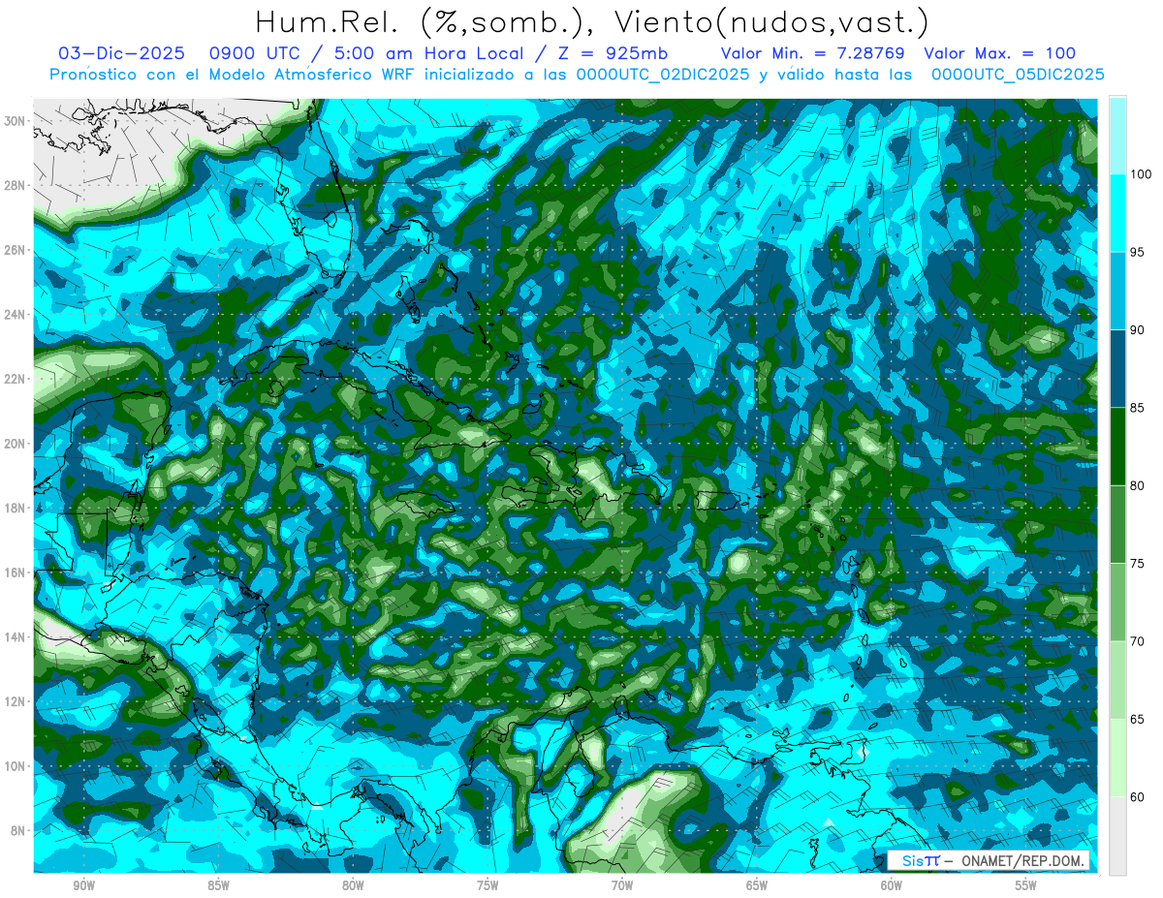Screen dimensions: 1163x898
Task: Click the 24N latitude label
Action: 16,314
